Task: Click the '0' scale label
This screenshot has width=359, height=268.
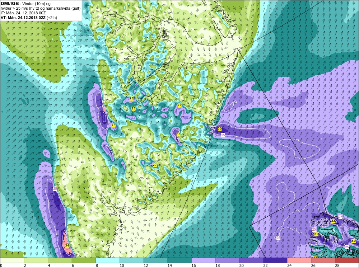Action: [x=1, y=265]
